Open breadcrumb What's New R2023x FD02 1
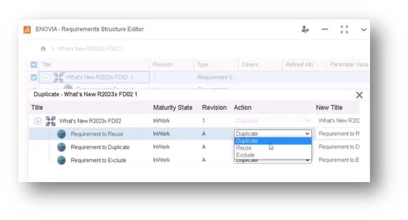The height and width of the screenshot is (220, 408). click(x=90, y=48)
